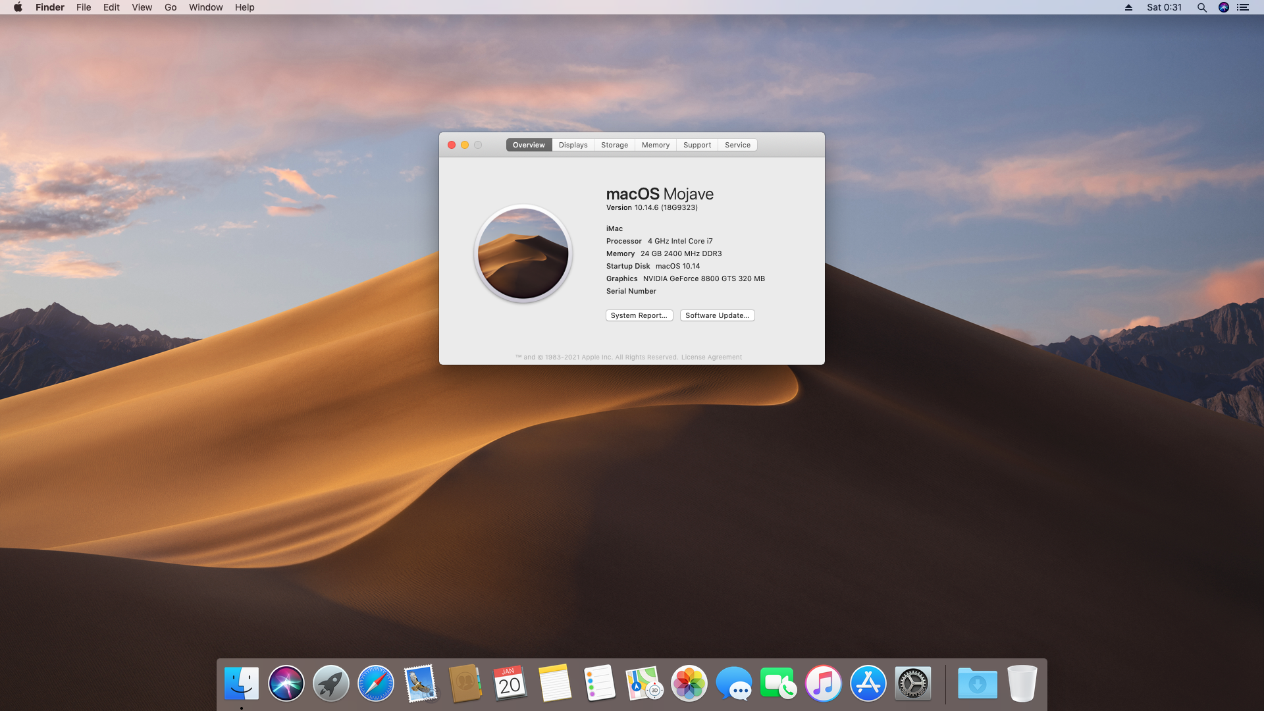Image resolution: width=1264 pixels, height=711 pixels.
Task: Open the License Agreement link
Action: 711,357
